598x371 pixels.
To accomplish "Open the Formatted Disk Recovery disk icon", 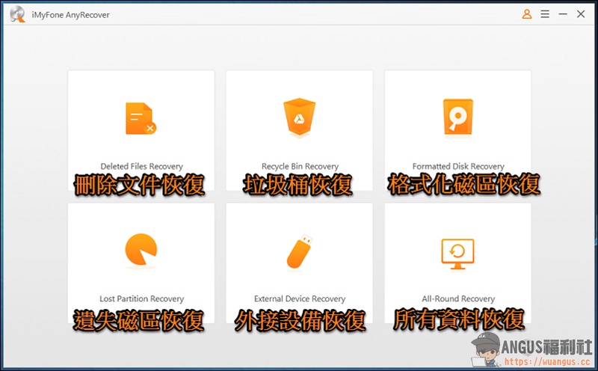I will pyautogui.click(x=457, y=117).
